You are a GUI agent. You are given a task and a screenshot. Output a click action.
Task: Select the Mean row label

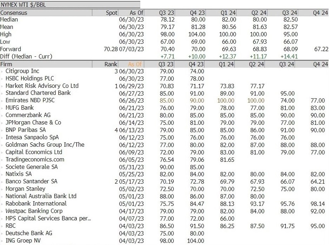pyautogui.click(x=7, y=27)
